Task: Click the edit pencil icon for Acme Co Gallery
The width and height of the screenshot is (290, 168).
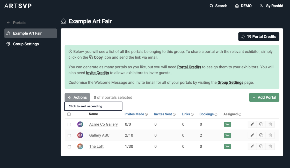Action: (x=252, y=124)
